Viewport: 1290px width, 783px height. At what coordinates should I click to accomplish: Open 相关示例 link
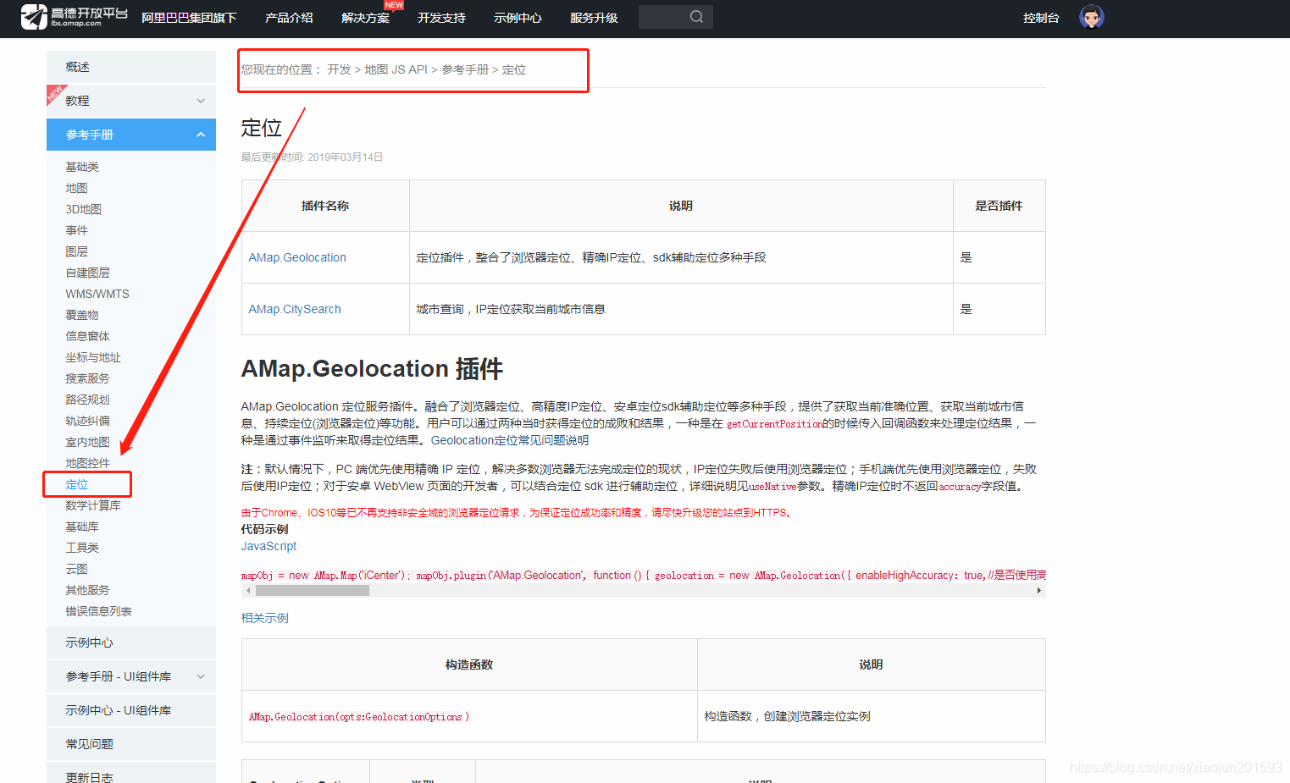(x=264, y=618)
